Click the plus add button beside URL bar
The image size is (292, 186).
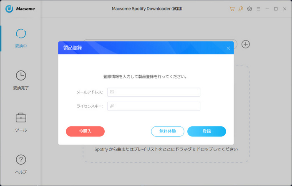point(246,44)
